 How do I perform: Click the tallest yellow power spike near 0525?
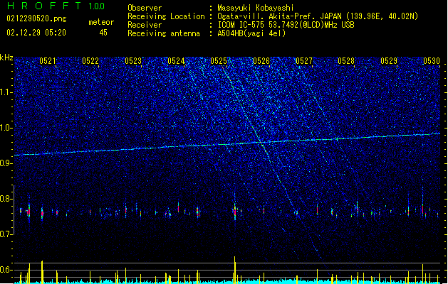tap(235, 270)
